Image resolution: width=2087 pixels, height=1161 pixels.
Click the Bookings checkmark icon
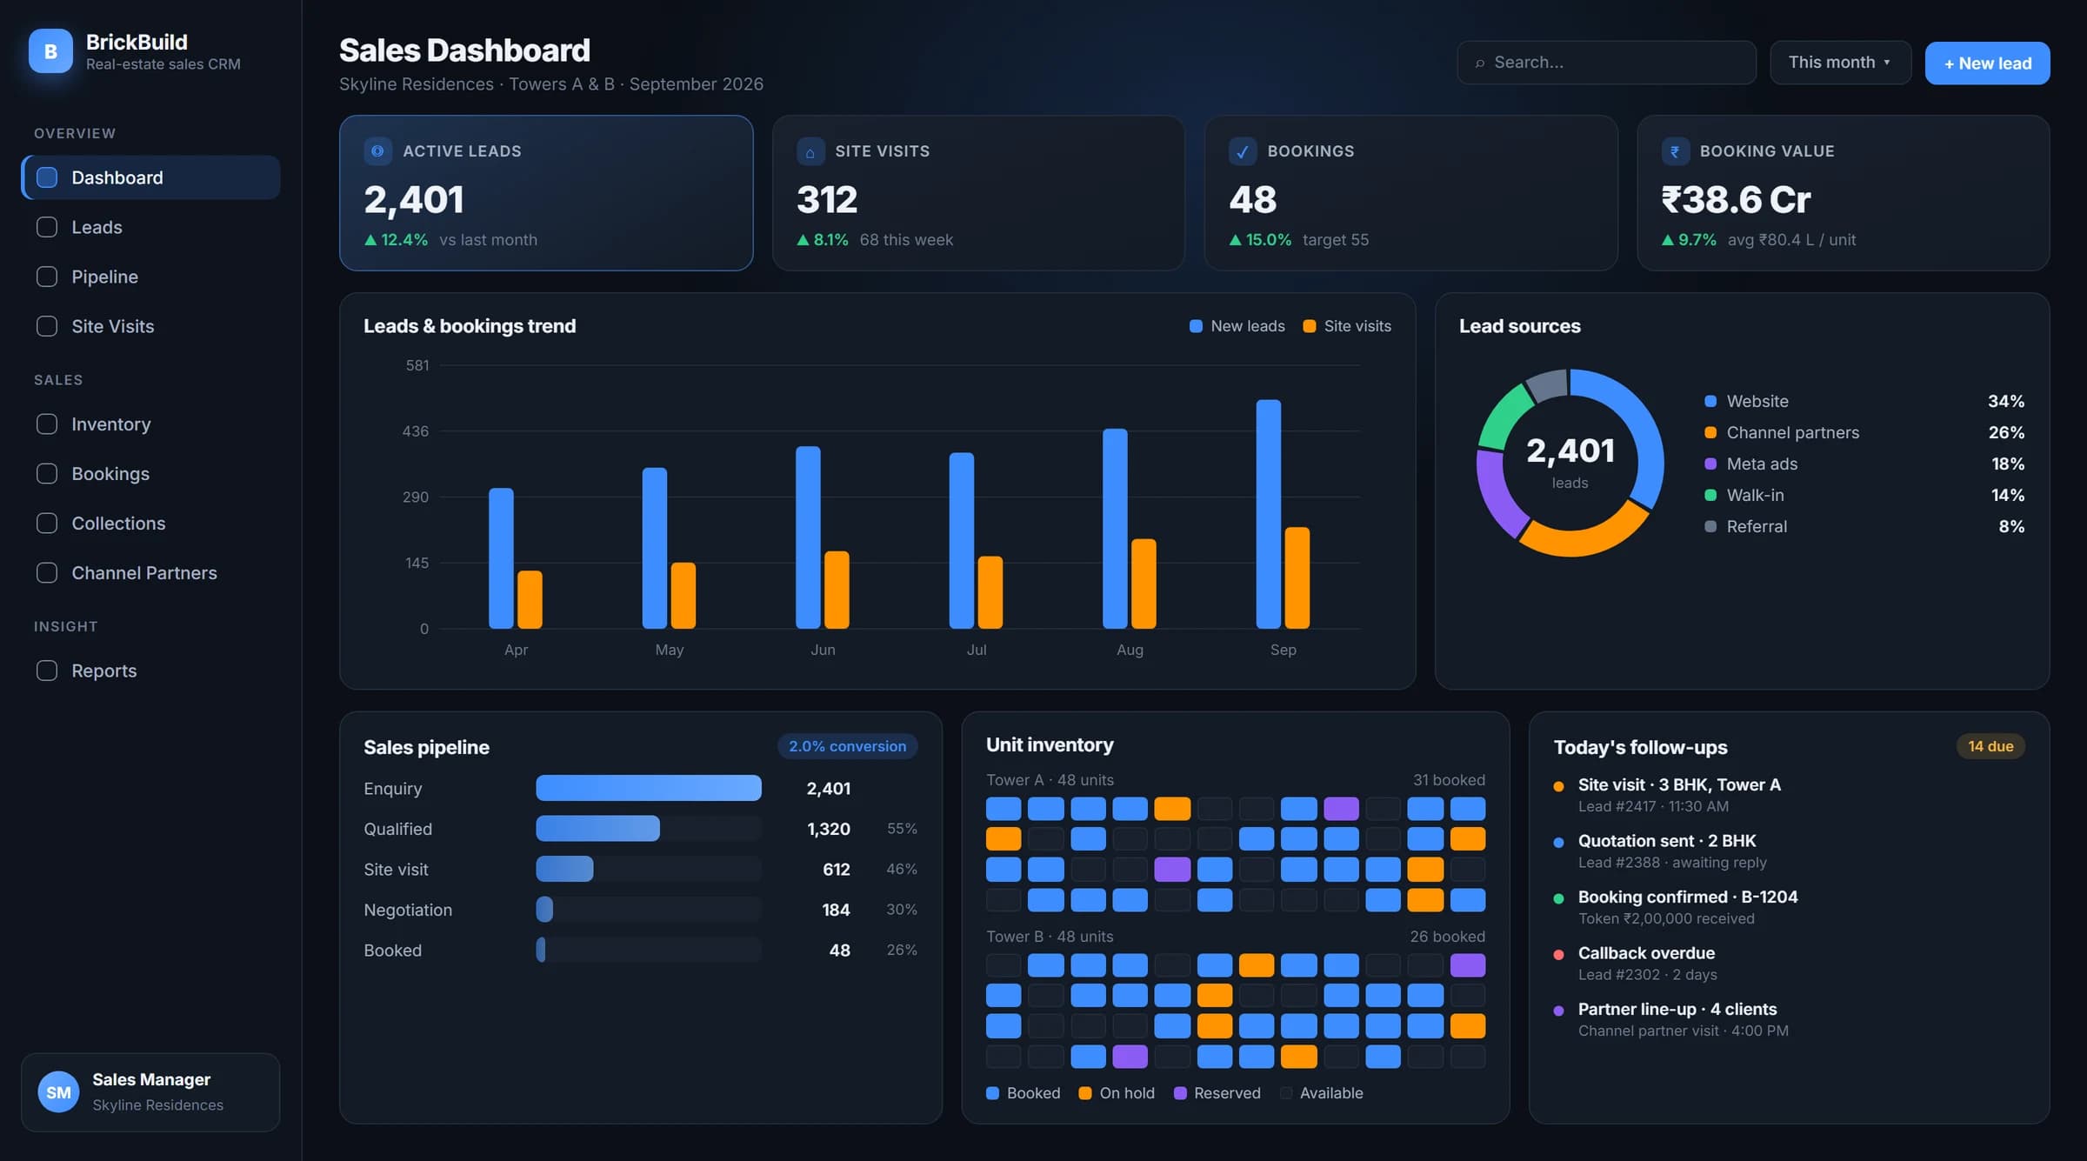[1243, 151]
